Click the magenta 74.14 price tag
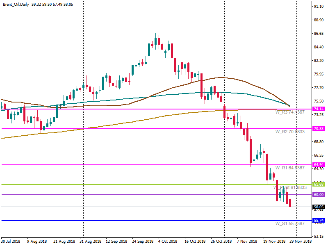Viewport: 328px width, 246px height. (319, 109)
